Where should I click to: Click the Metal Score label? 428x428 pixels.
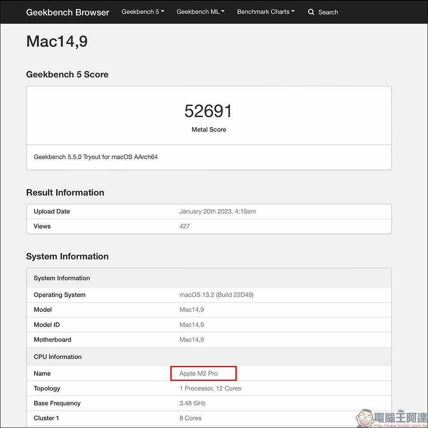[209, 130]
